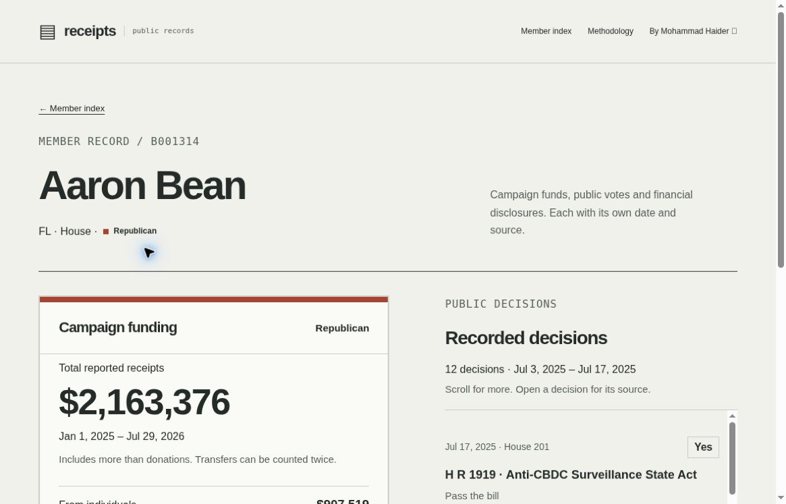
Task: Click decisions list scrollbar thumb
Action: click(732, 458)
